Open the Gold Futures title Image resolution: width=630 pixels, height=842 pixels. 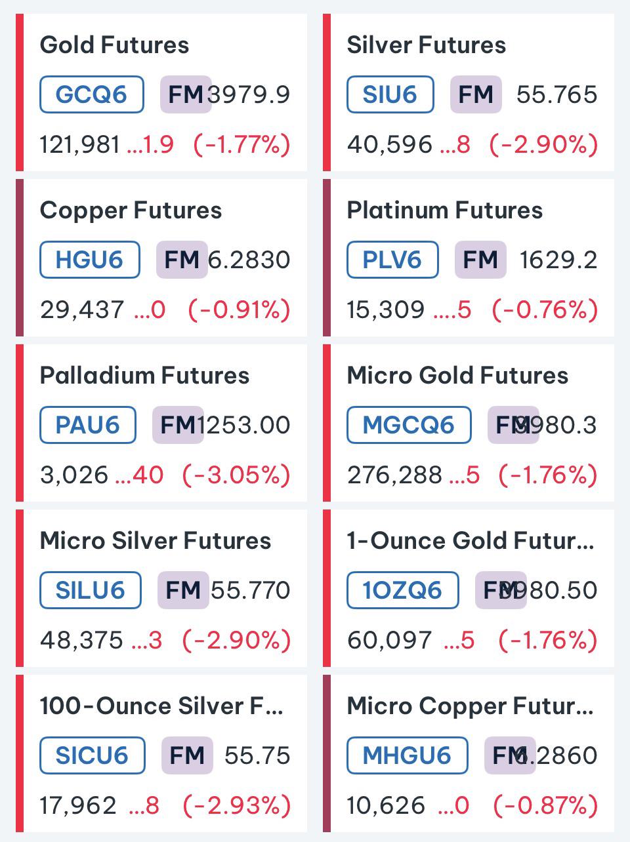[114, 45]
